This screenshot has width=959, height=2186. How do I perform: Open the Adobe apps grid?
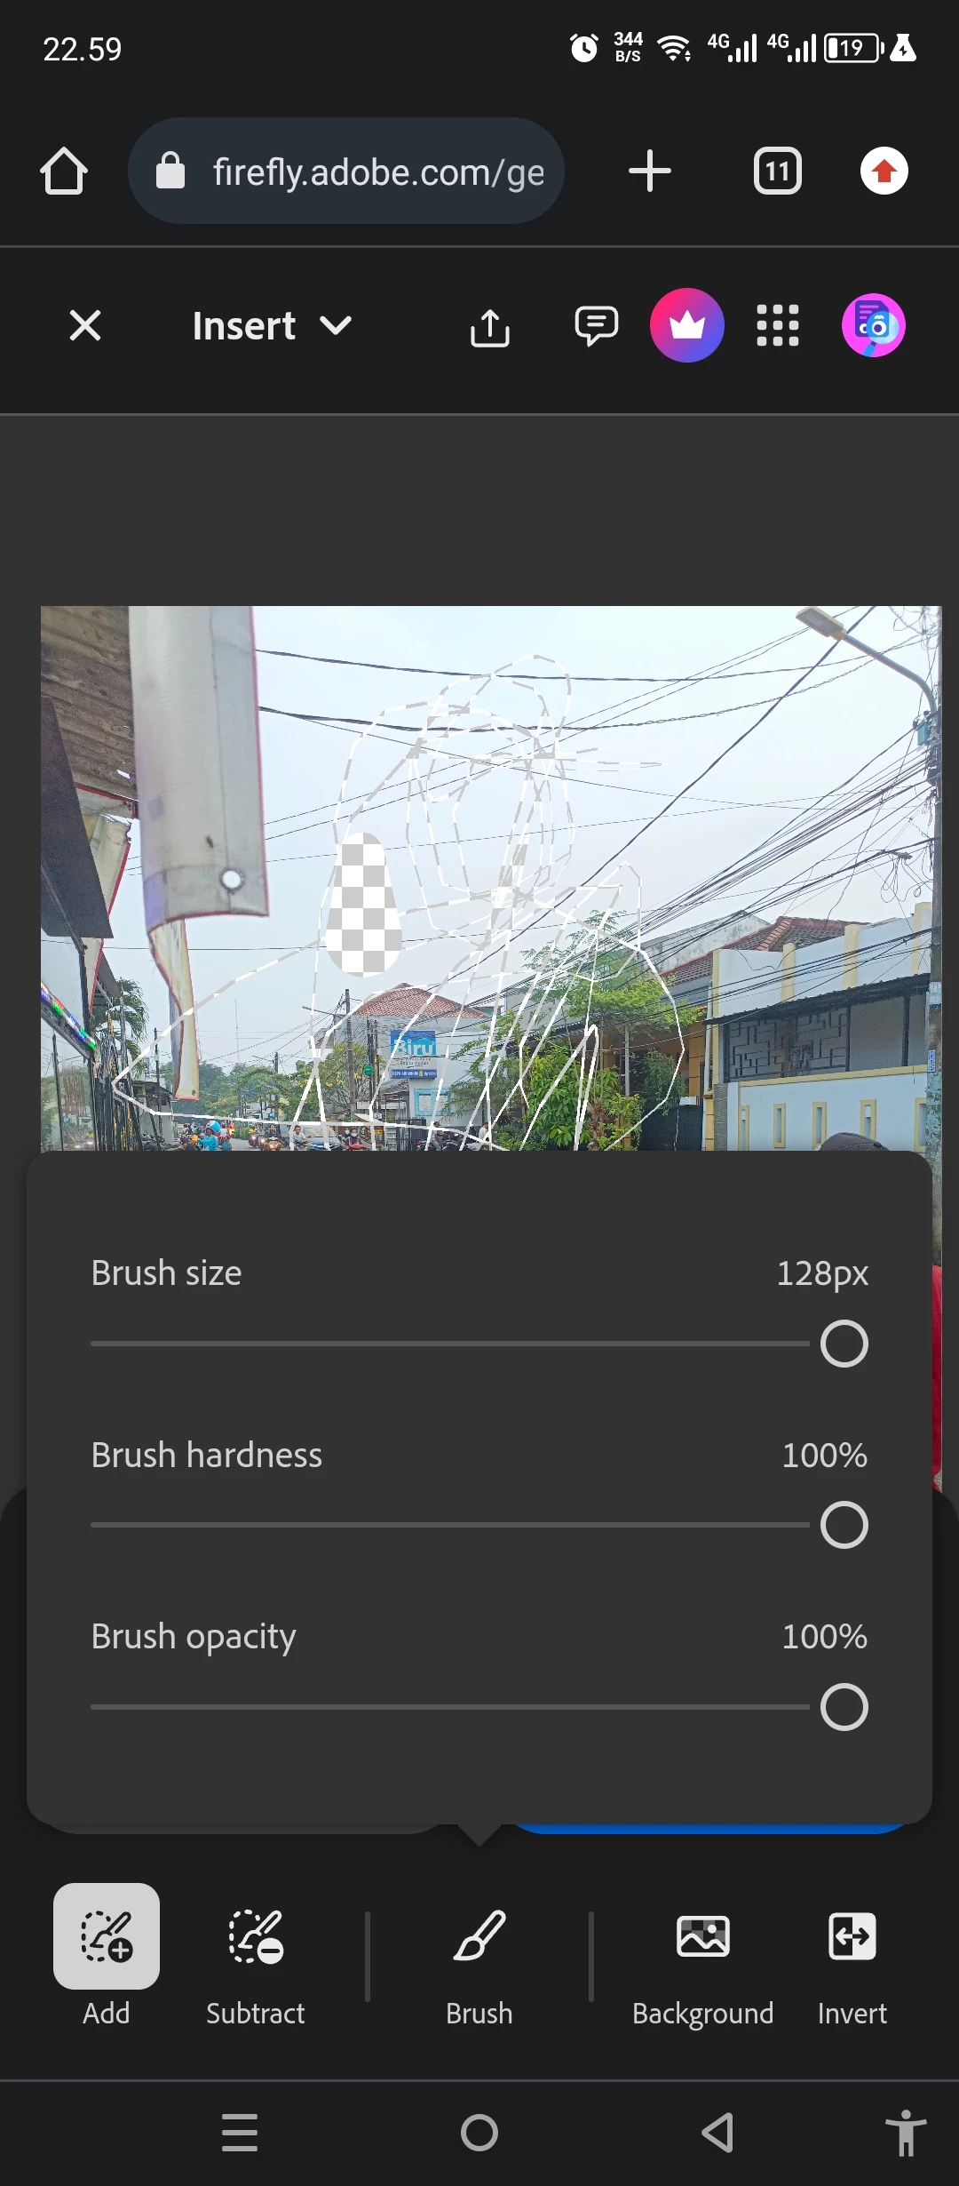pos(778,325)
